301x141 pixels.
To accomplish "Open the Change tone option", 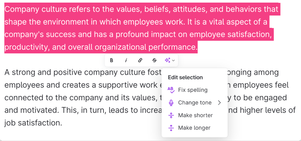I will 195,103.
